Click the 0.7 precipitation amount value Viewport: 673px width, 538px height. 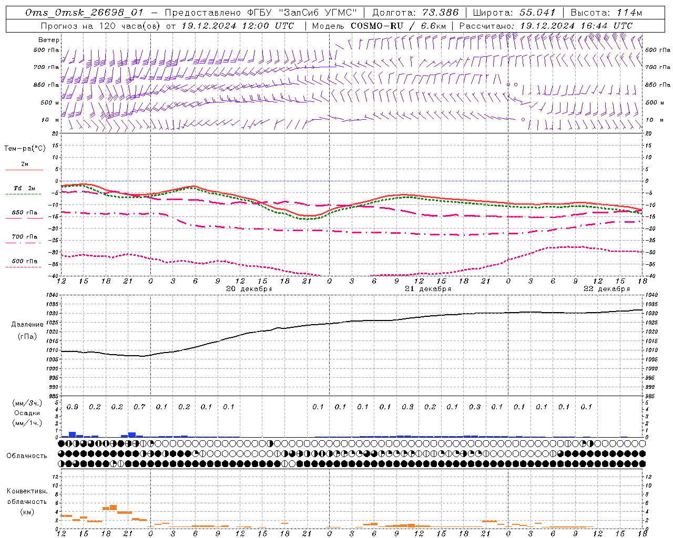click(x=139, y=407)
